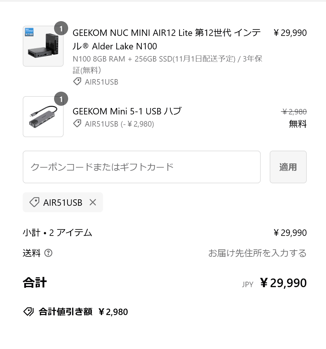Focus the coupon code or gift card field

[141, 167]
